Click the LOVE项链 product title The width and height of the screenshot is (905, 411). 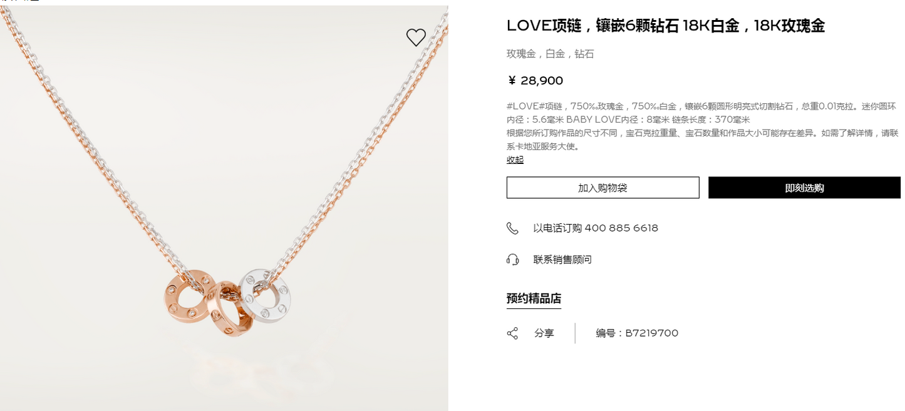[x=666, y=26]
